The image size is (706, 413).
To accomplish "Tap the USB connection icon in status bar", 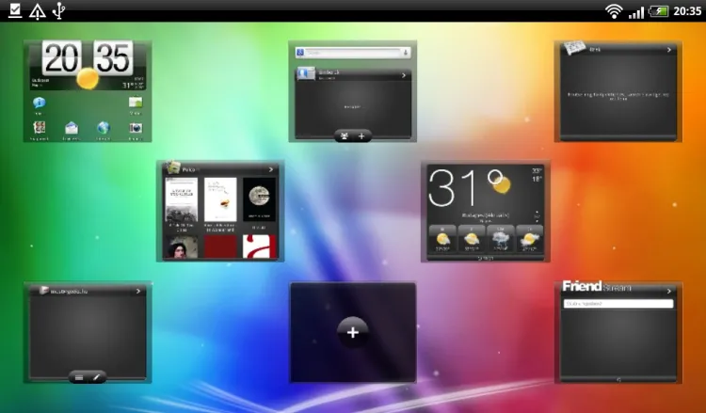I will 60,10.
